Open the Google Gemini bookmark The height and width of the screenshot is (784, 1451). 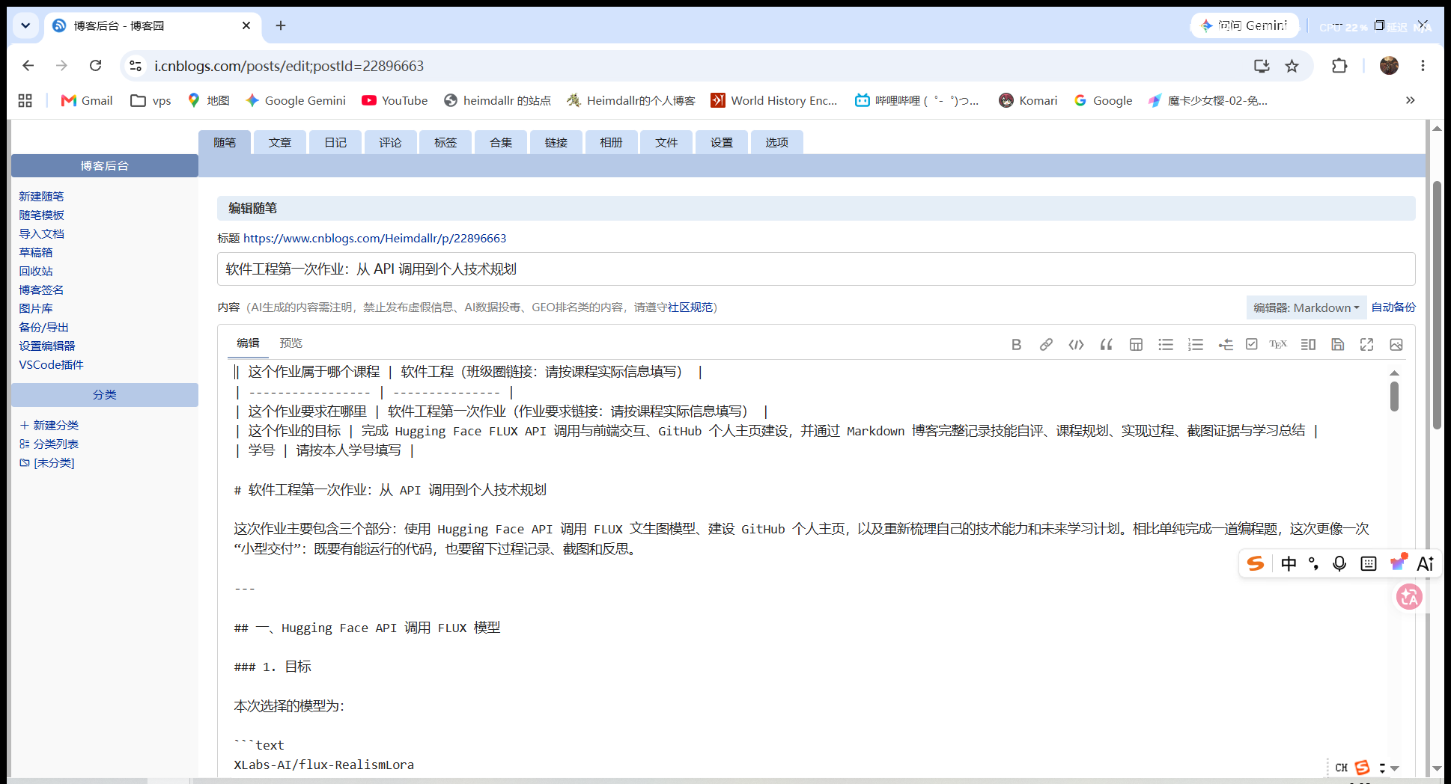click(x=296, y=100)
